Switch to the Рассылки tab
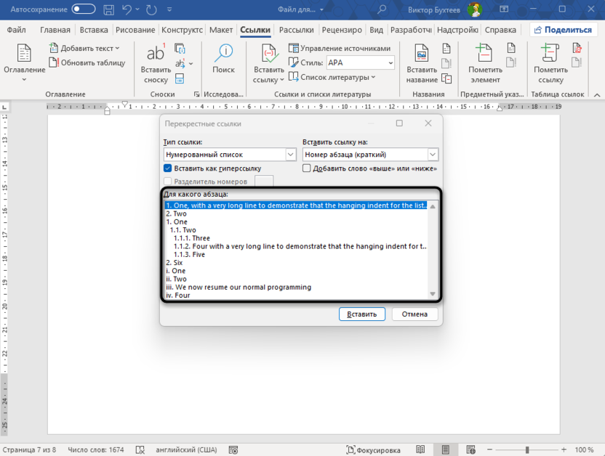 [297, 30]
